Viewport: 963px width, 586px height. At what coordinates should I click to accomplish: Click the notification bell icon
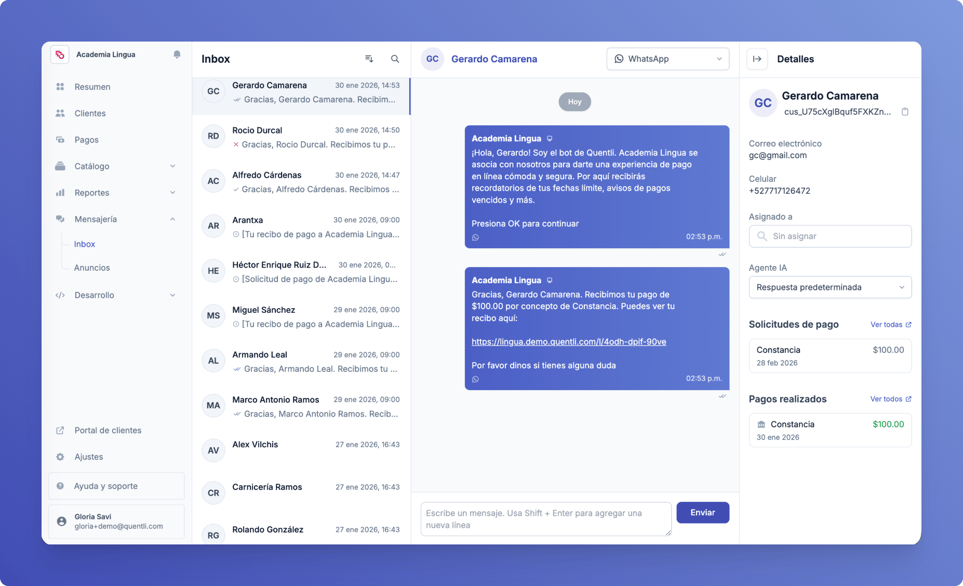177,55
